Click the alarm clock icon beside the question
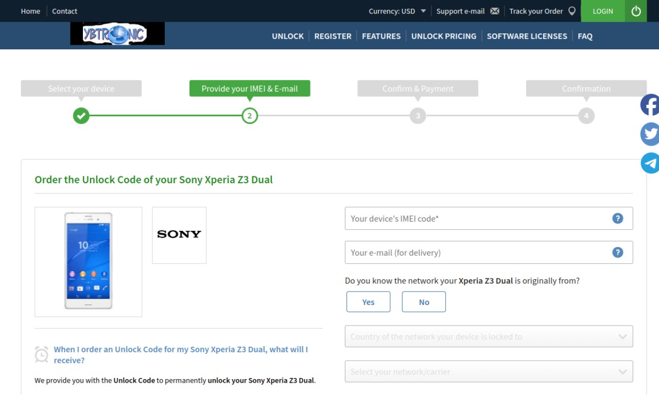The height and width of the screenshot is (395, 659). (x=42, y=354)
